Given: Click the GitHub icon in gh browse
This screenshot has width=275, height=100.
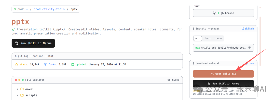Looking at the screenshot, I should click(x=214, y=13).
